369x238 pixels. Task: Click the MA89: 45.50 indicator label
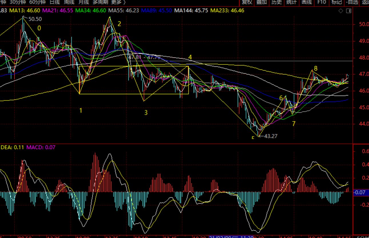point(157,11)
